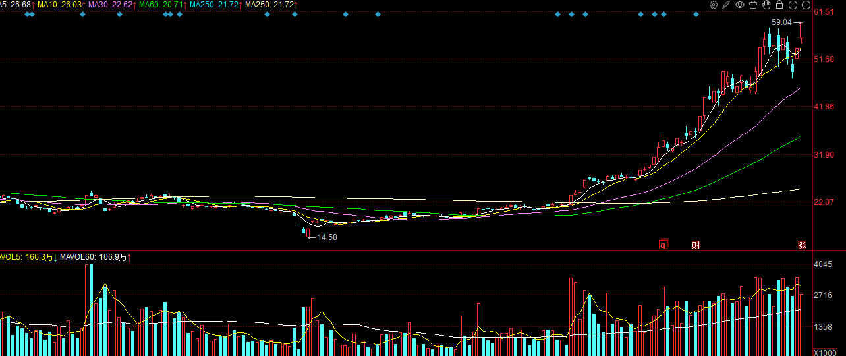The height and width of the screenshot is (356, 846).
Task: Click the 31.90 price axis value
Action: click(x=824, y=154)
